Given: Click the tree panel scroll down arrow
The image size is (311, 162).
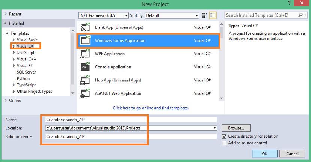Looking at the screenshot, I should click(x=73, y=93).
